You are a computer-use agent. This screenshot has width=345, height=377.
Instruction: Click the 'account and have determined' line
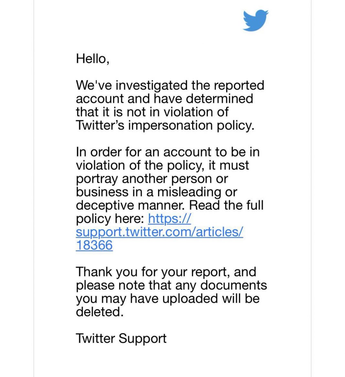click(164, 99)
